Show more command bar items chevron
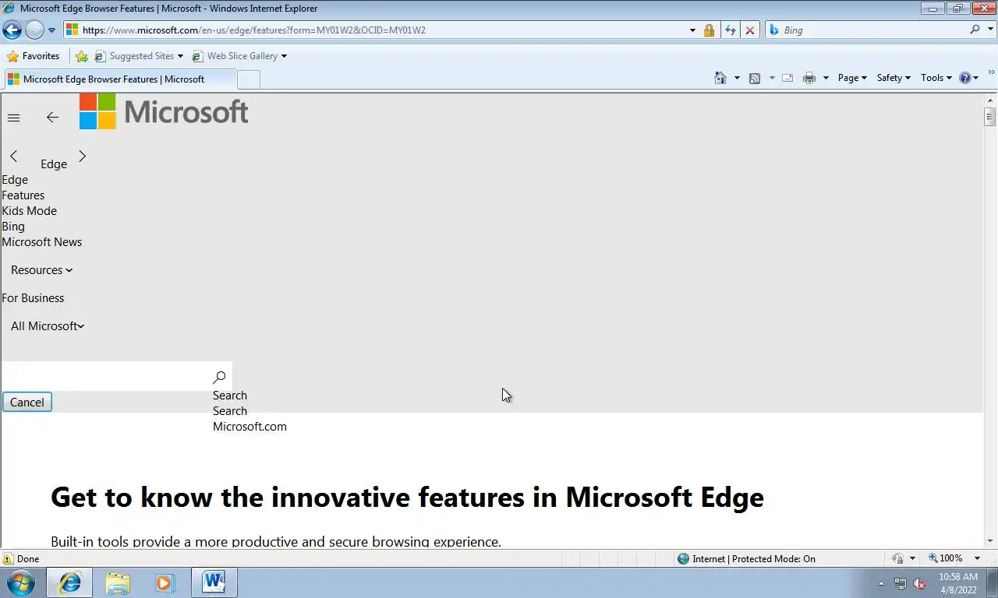 coord(992,72)
